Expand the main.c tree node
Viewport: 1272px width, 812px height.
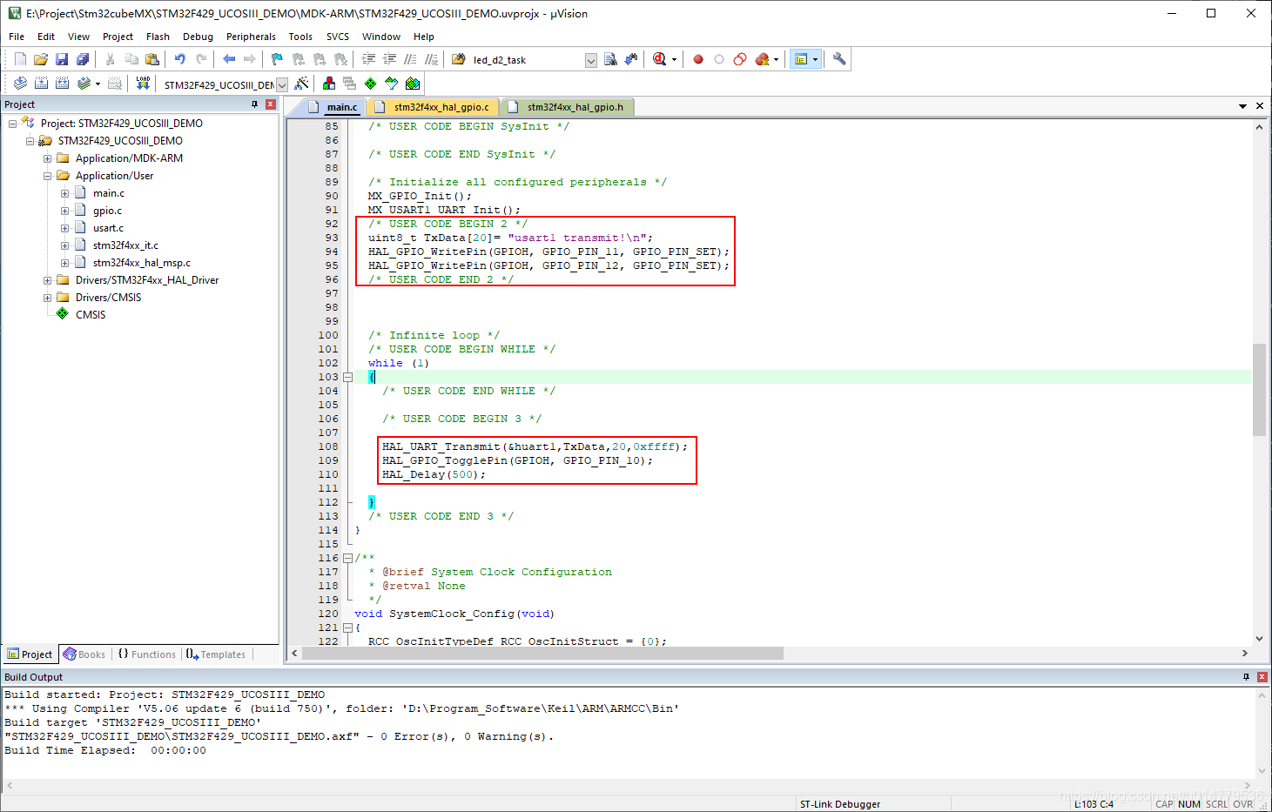pyautogui.click(x=64, y=193)
